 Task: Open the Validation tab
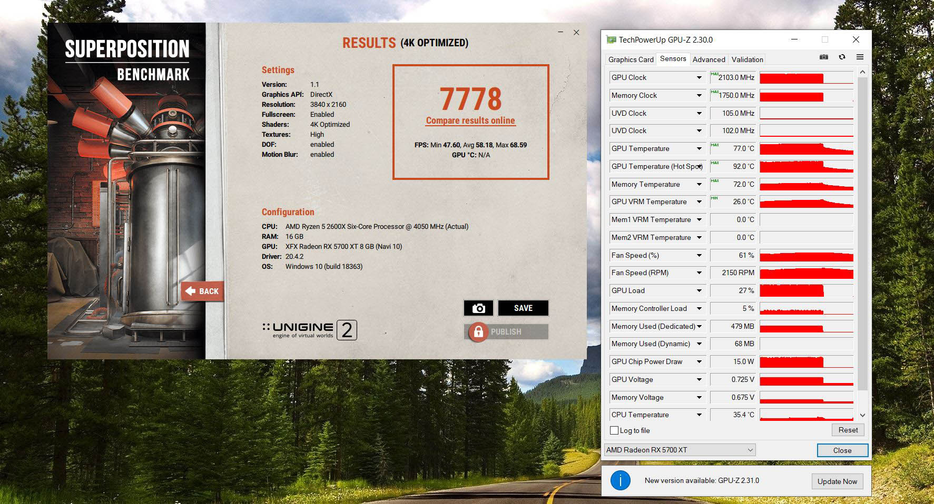coord(747,59)
